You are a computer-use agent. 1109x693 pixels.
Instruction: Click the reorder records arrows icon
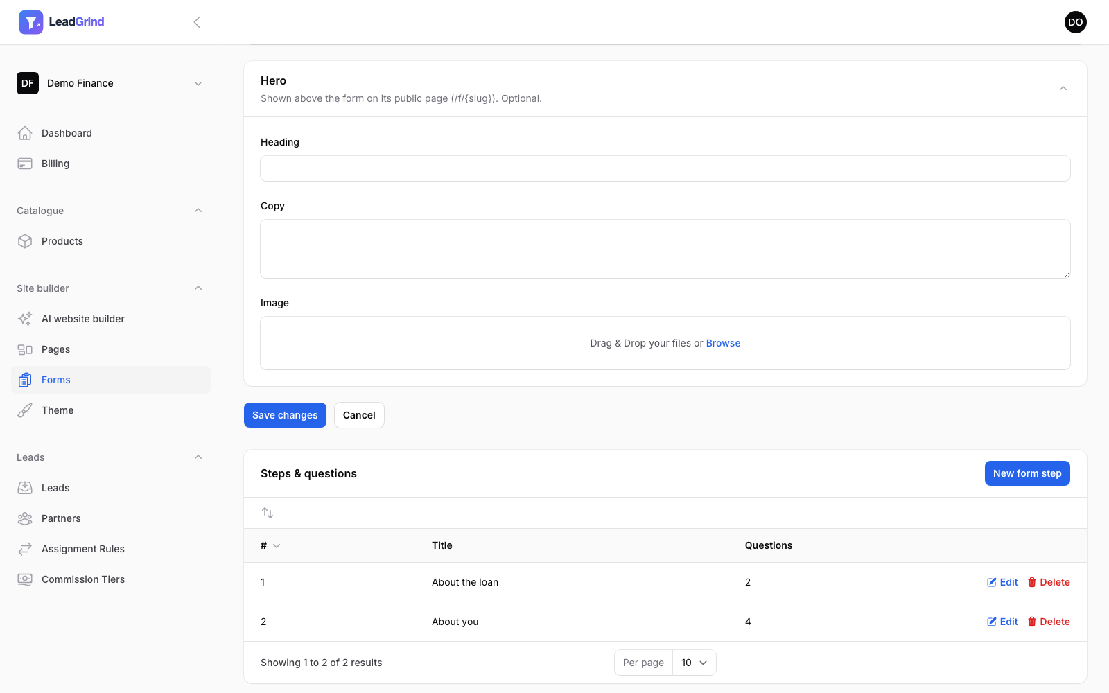click(268, 513)
